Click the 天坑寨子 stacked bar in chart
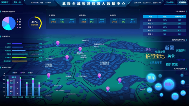The width and height of the screenshot is (189, 106). 33,87
